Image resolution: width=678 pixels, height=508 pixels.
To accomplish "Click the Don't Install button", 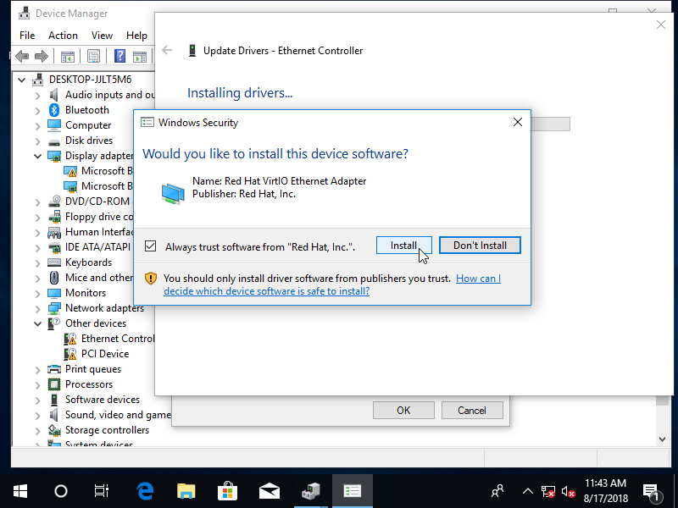I will pyautogui.click(x=480, y=246).
